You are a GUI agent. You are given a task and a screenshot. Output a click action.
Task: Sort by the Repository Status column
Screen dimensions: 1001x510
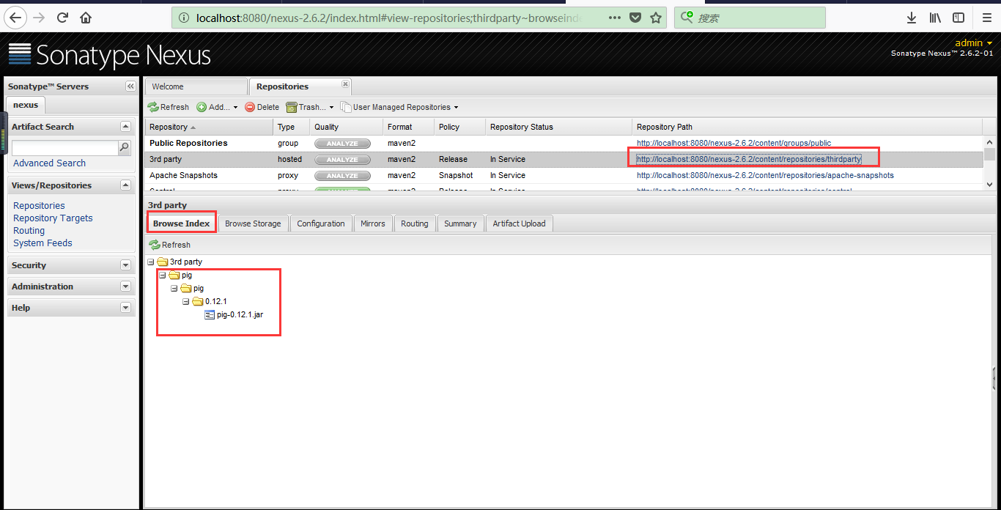tap(558, 127)
